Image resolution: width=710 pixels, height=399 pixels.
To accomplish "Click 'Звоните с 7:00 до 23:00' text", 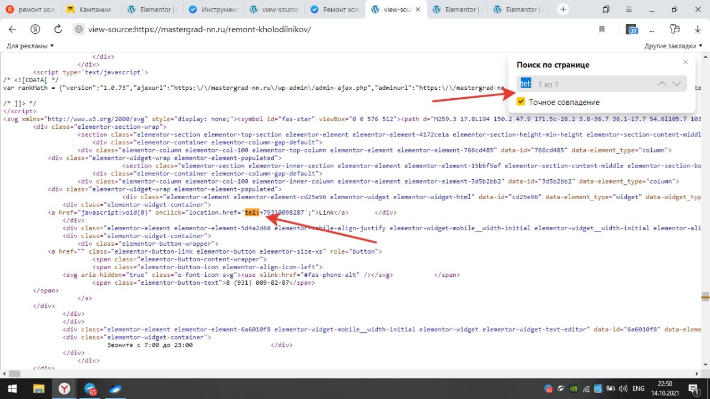I will tap(149, 345).
